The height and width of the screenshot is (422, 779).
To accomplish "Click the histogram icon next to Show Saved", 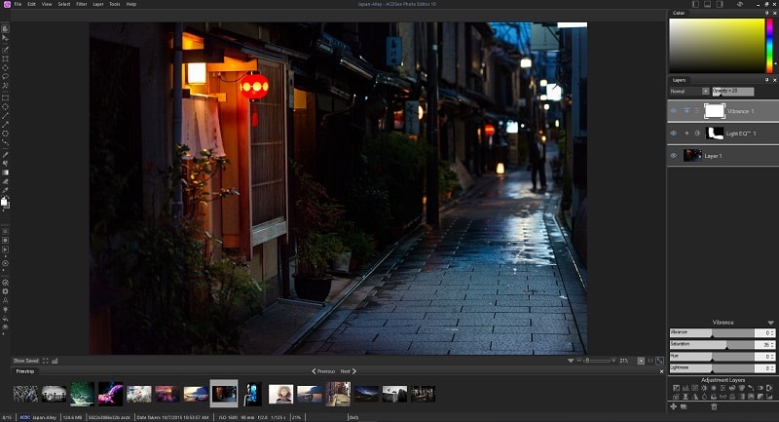I will (55, 361).
